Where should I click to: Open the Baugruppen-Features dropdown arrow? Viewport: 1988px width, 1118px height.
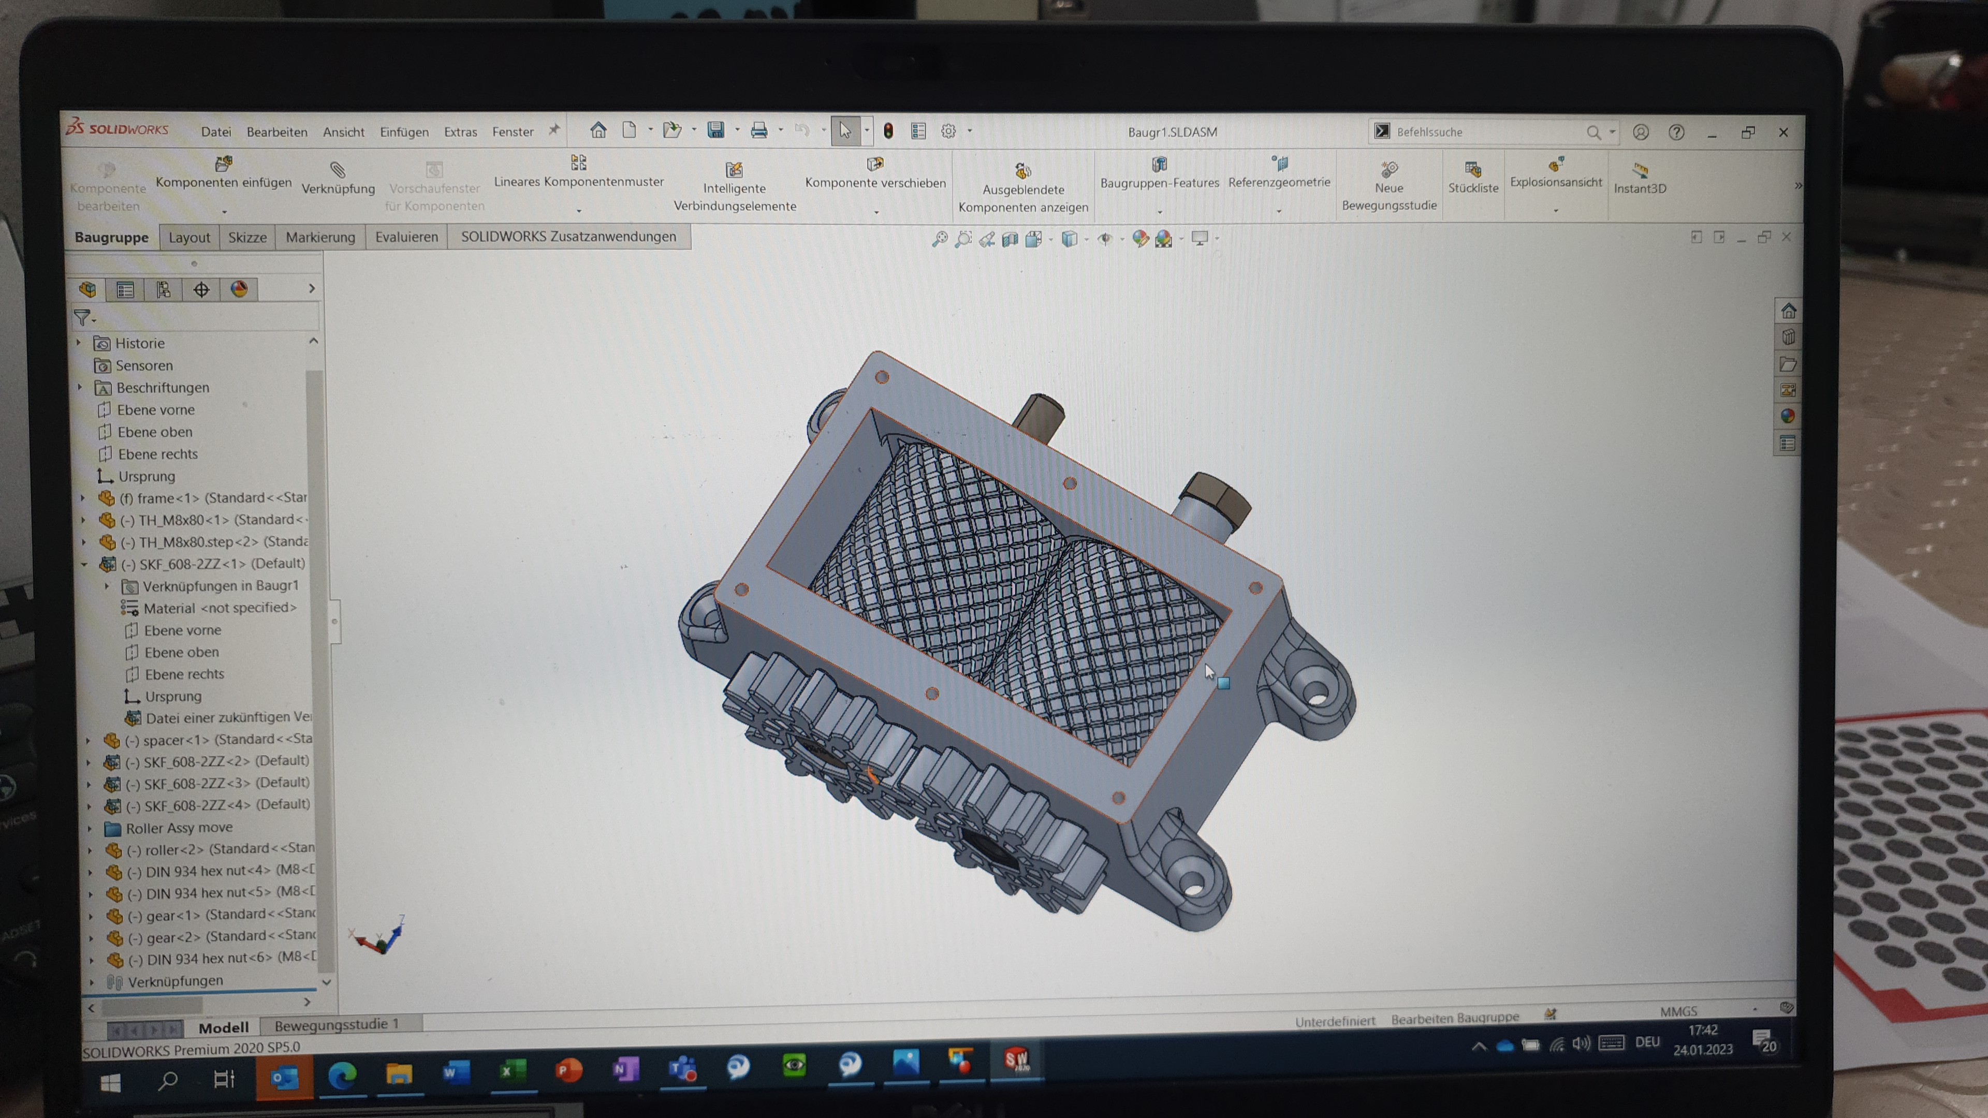(x=1159, y=211)
